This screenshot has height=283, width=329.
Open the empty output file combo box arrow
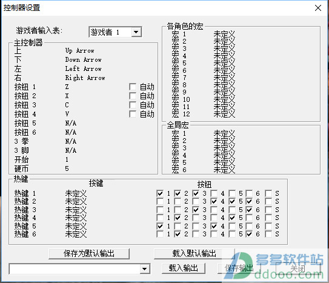(x=145, y=269)
